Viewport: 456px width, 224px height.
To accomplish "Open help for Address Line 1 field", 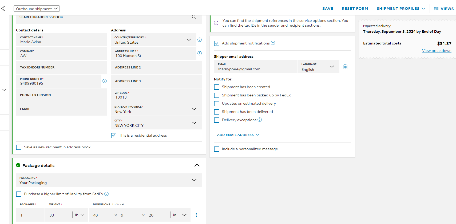I will tap(200, 53).
